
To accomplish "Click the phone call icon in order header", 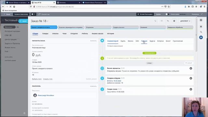I will (155, 21).
